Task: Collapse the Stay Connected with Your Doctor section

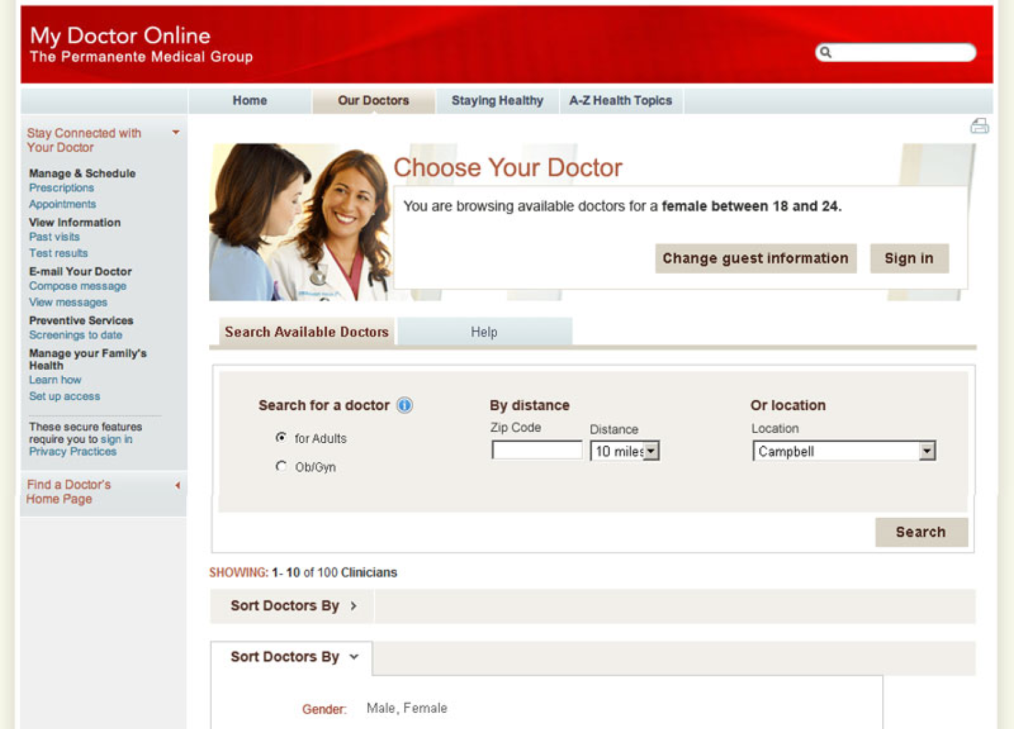Action: [176, 132]
